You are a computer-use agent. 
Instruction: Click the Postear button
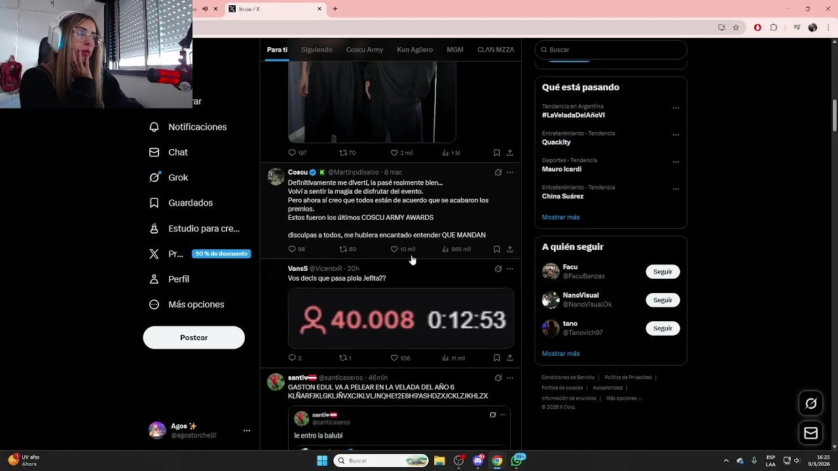(x=194, y=338)
